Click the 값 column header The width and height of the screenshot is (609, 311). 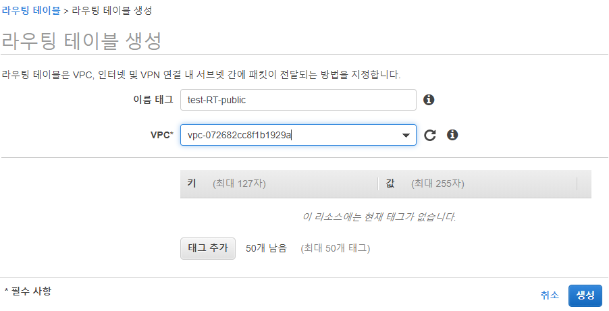coord(390,183)
